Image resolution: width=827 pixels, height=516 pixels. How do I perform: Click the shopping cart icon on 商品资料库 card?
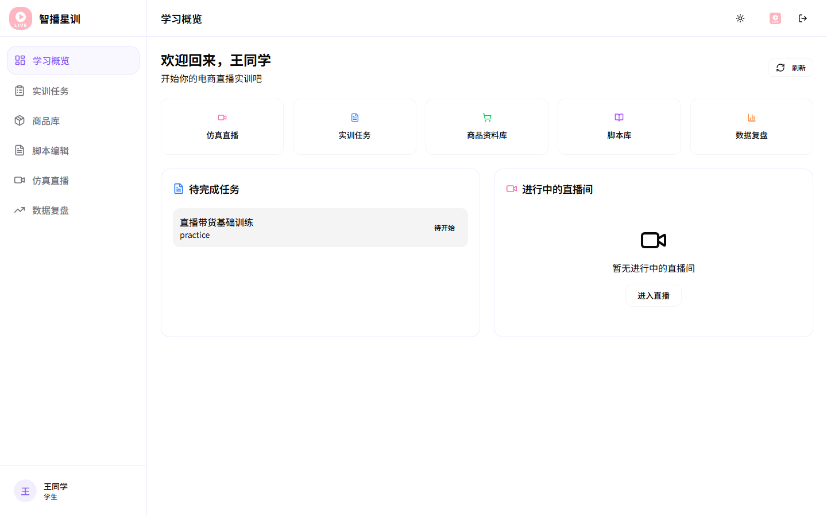[x=487, y=117]
